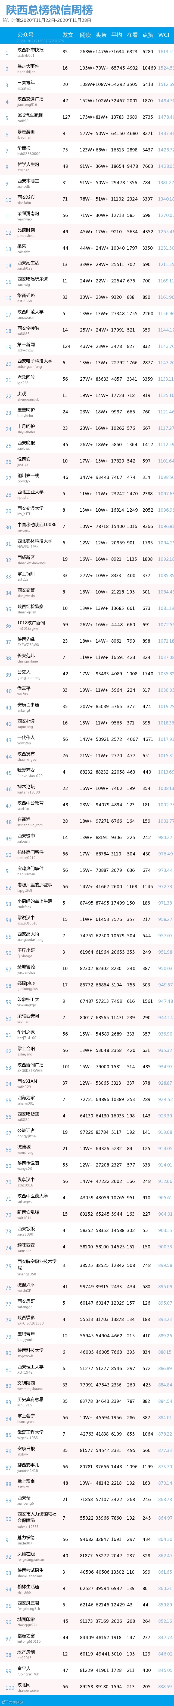Select account name 西安发布 at rank 10
Viewport: 174px width, 1706px height.
tap(26, 197)
